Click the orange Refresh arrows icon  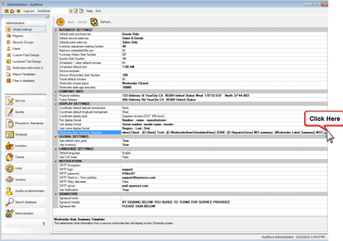[x=94, y=22]
